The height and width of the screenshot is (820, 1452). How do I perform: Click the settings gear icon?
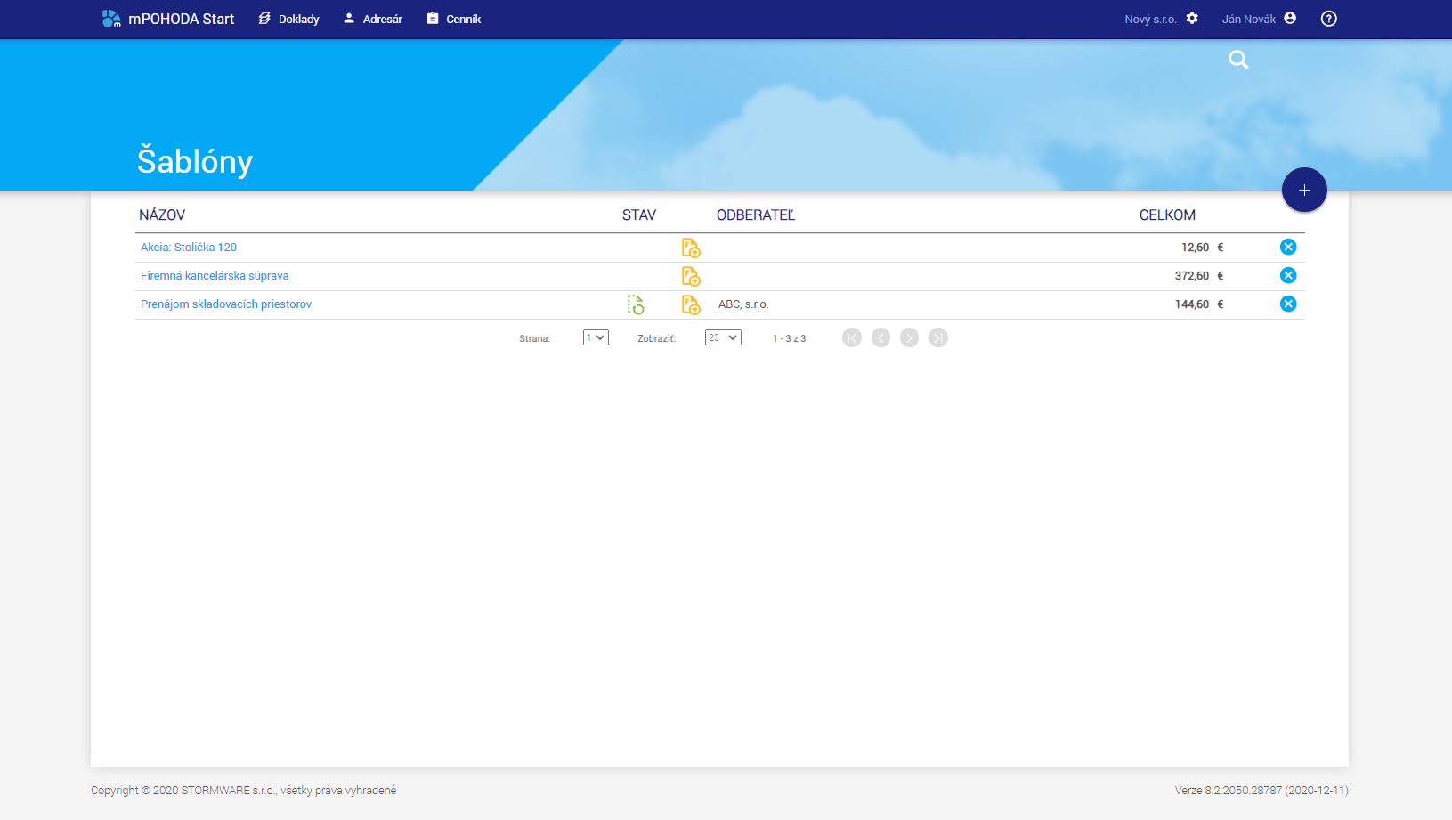pyautogui.click(x=1192, y=18)
